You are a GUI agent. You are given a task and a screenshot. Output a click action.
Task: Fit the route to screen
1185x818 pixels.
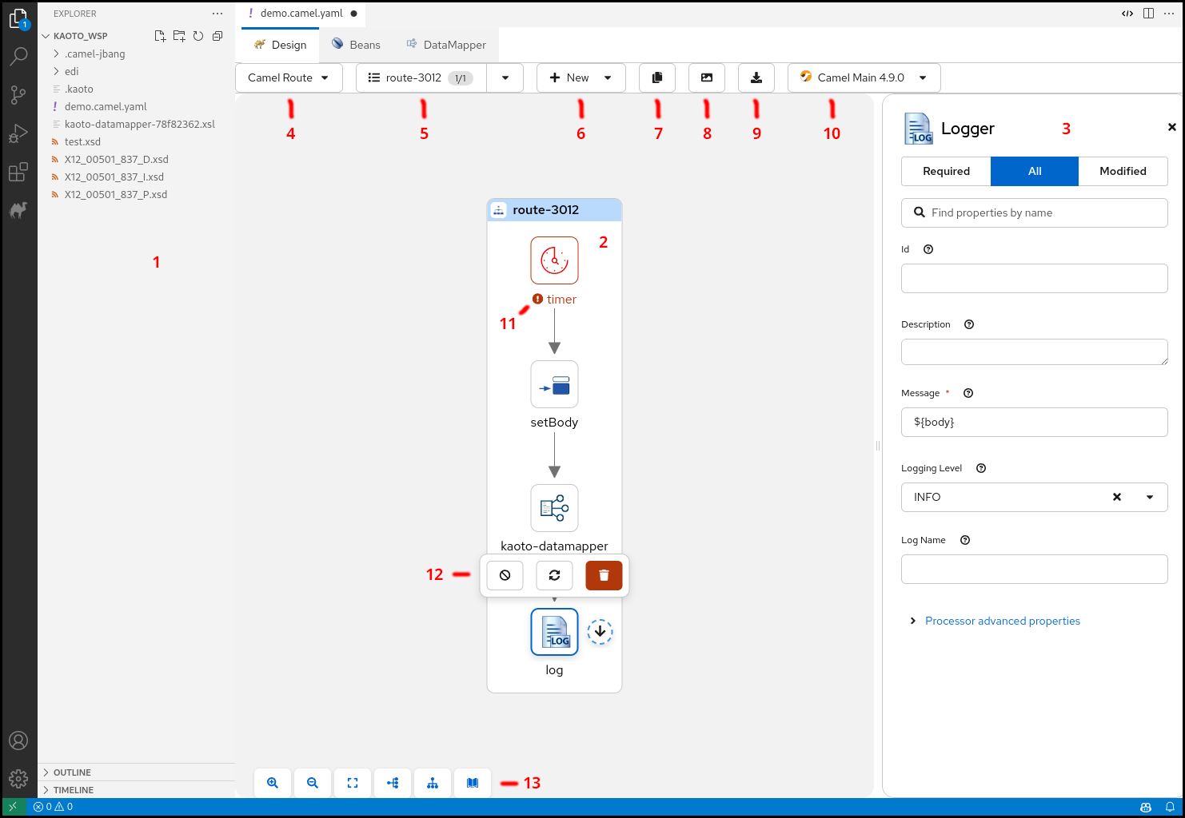point(353,783)
